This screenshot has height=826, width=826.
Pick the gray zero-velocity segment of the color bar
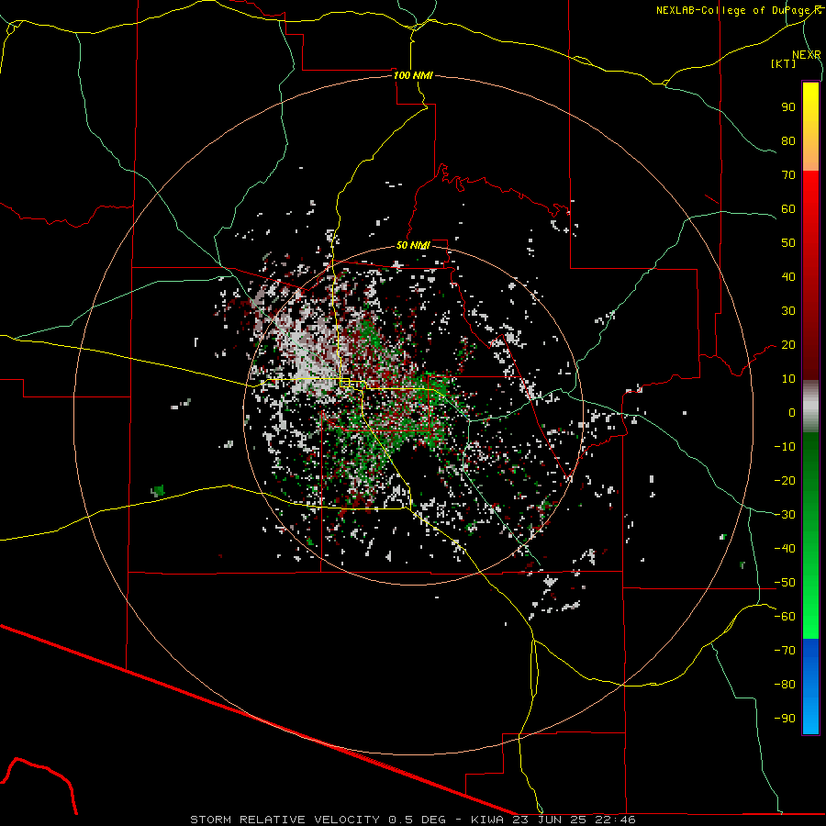click(x=810, y=407)
